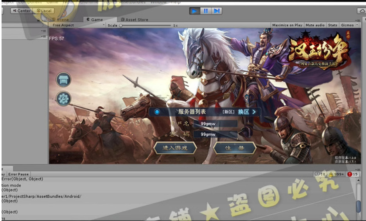Toggle the Local handle rotation button
This screenshot has height=221, width=366.
(x=44, y=11)
